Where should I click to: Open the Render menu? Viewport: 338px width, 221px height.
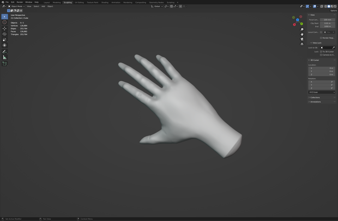click(x=20, y=2)
